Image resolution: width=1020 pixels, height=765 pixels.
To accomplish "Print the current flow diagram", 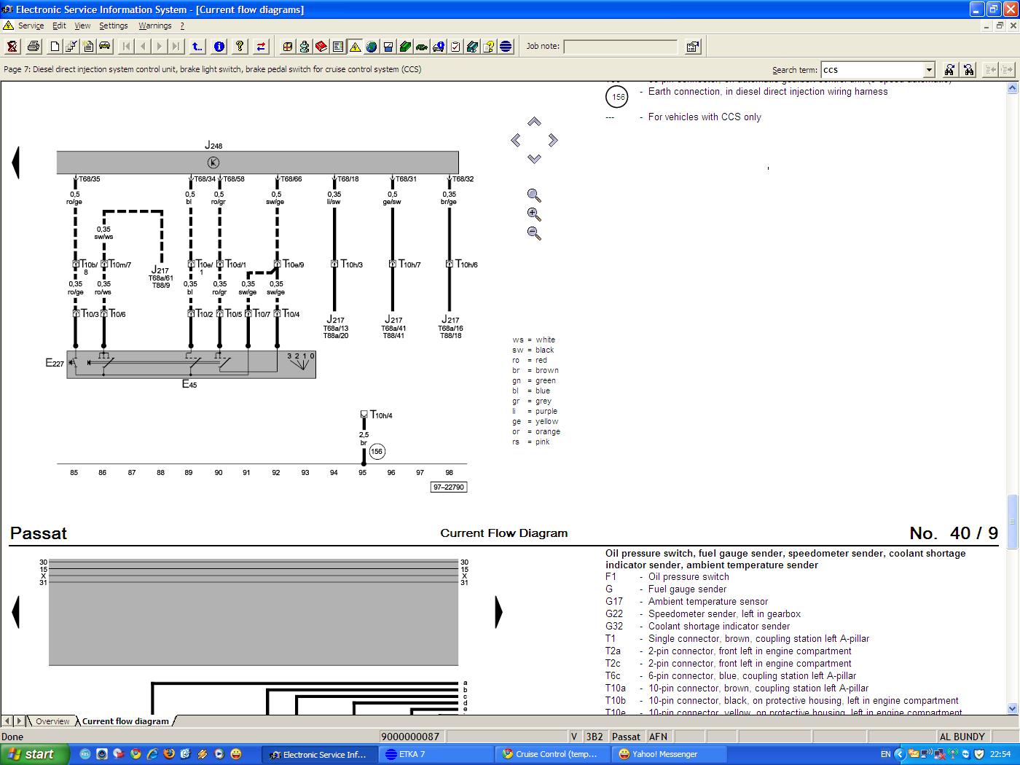I will pos(34,47).
